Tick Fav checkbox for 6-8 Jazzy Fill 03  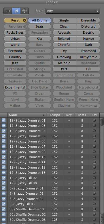coord(94,204)
